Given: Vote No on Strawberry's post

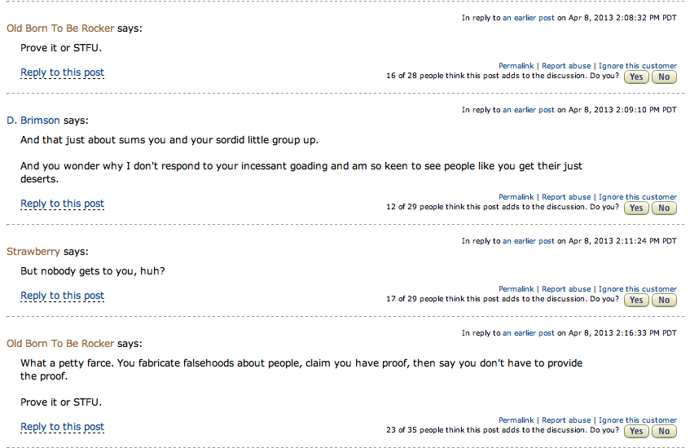Looking at the screenshot, I should (x=664, y=301).
